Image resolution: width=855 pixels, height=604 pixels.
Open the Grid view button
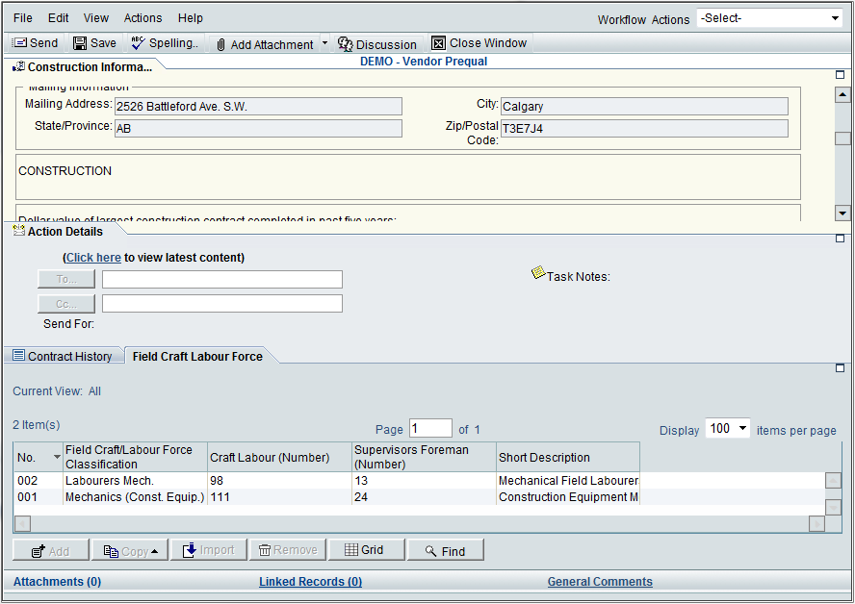coord(363,550)
